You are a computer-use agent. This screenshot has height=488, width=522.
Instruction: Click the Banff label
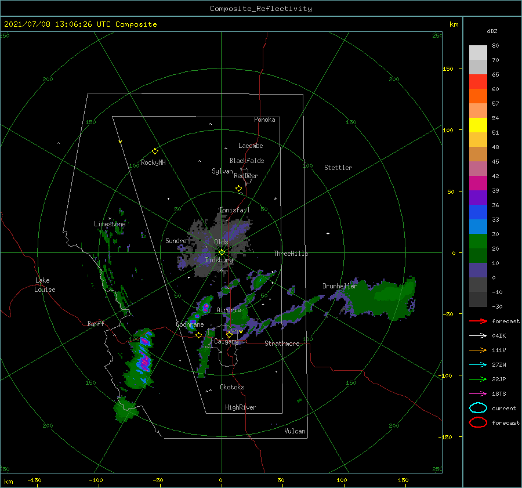[96, 323]
